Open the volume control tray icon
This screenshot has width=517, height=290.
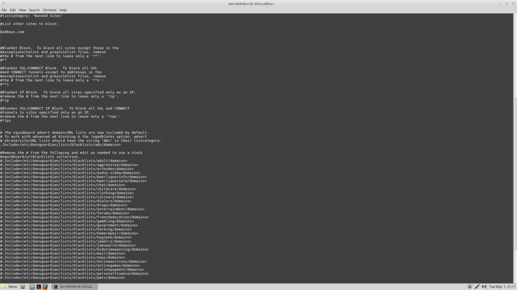[x=484, y=287]
